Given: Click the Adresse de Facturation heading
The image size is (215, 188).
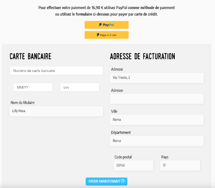Looking at the screenshot, I should tap(142, 56).
